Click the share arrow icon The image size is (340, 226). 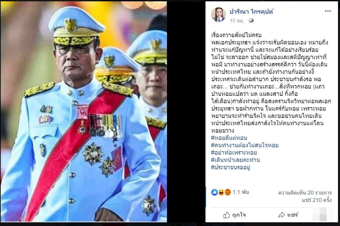(x=281, y=215)
